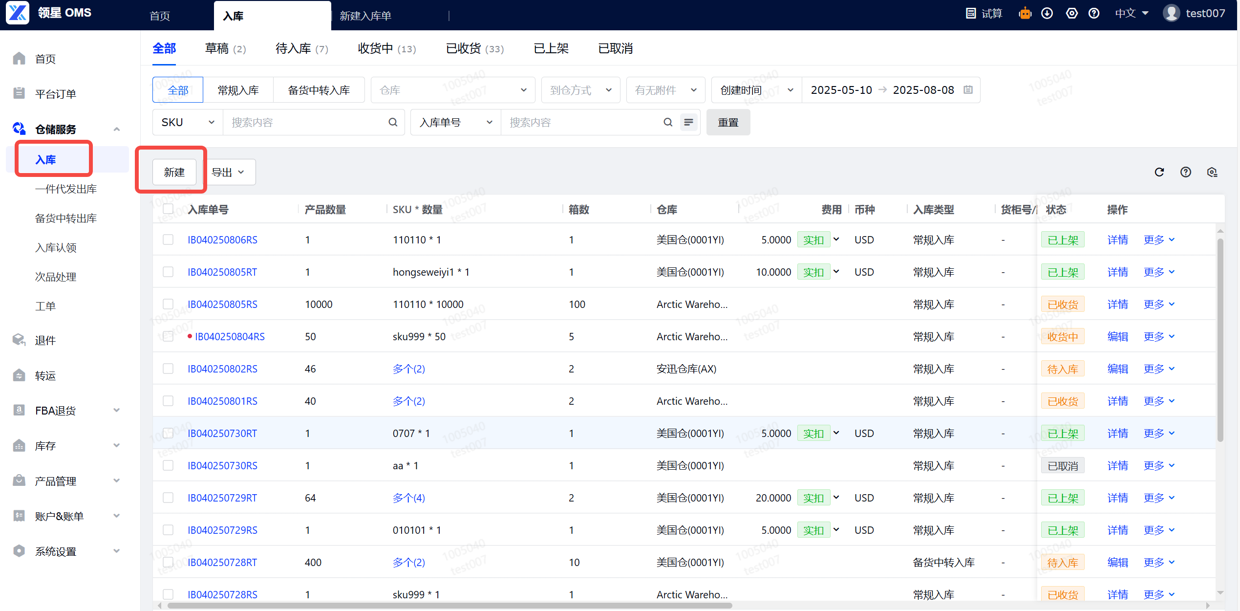1240x611 pixels.
Task: Click the 重置 reset button
Action: tap(727, 122)
